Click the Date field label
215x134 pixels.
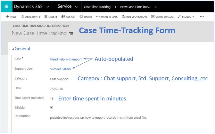(x=18, y=88)
